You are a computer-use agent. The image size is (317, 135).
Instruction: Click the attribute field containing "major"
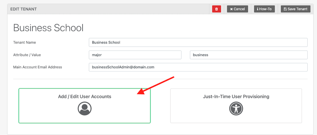click(135, 55)
